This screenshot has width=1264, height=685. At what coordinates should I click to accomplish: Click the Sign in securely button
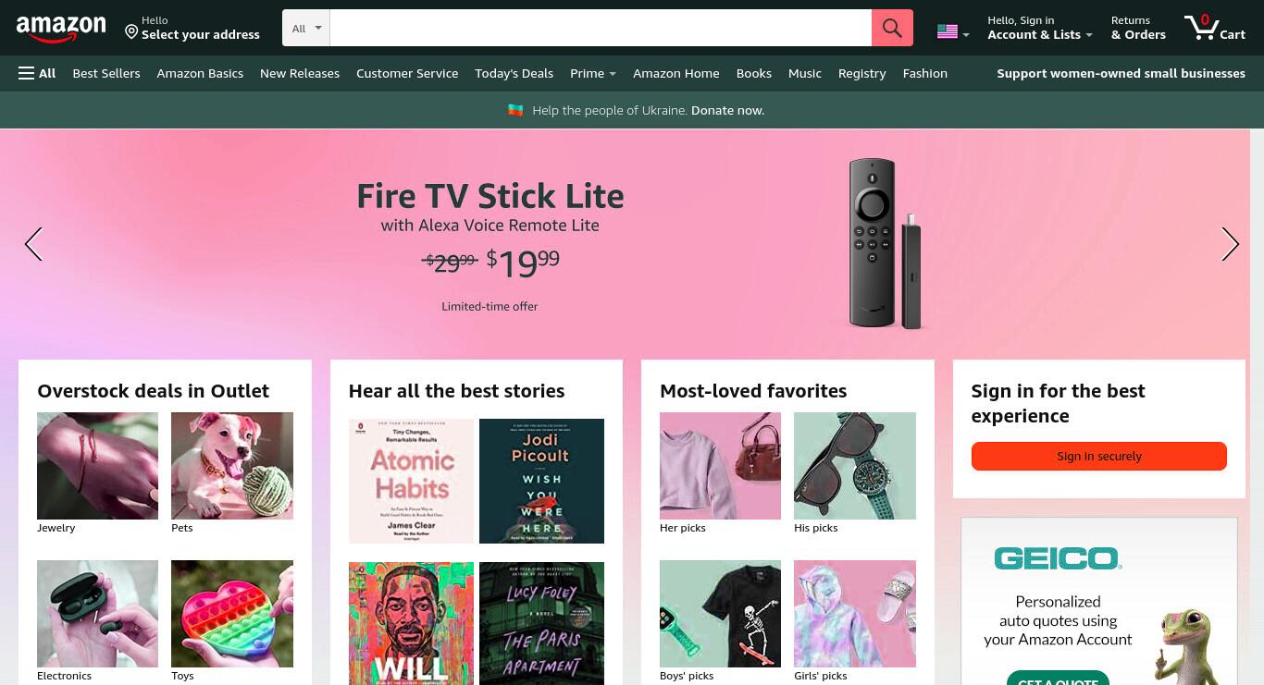point(1099,456)
